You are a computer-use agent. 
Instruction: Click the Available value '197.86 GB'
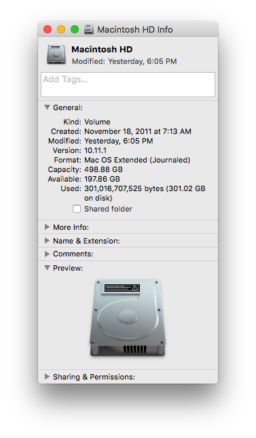click(x=102, y=179)
